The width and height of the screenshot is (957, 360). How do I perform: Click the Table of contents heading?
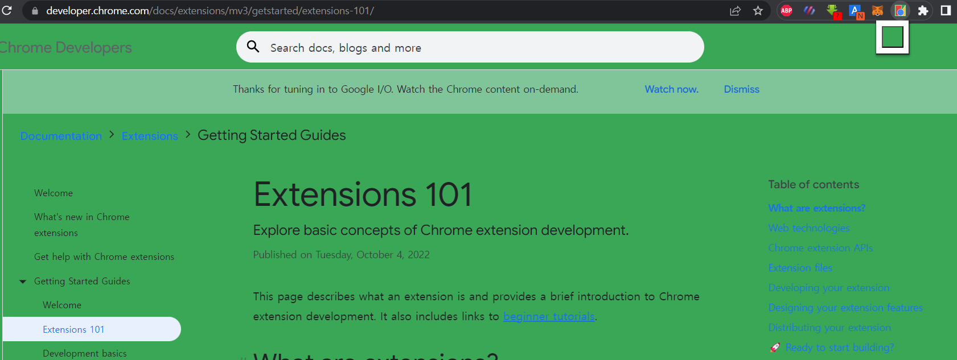(814, 184)
